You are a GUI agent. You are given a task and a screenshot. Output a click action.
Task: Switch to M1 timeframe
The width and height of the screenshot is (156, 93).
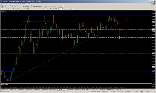click(x=47, y=6)
